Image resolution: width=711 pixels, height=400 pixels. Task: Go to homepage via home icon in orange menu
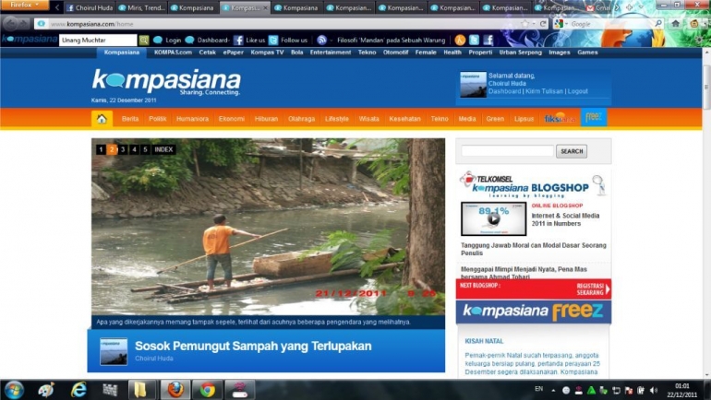pyautogui.click(x=102, y=119)
